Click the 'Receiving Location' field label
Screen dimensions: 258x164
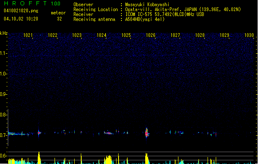(x=96, y=9)
